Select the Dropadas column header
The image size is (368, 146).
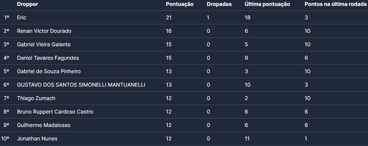[x=219, y=4]
